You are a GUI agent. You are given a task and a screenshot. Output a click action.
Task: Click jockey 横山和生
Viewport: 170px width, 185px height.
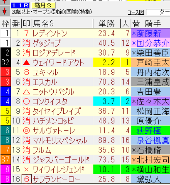point(153,169)
